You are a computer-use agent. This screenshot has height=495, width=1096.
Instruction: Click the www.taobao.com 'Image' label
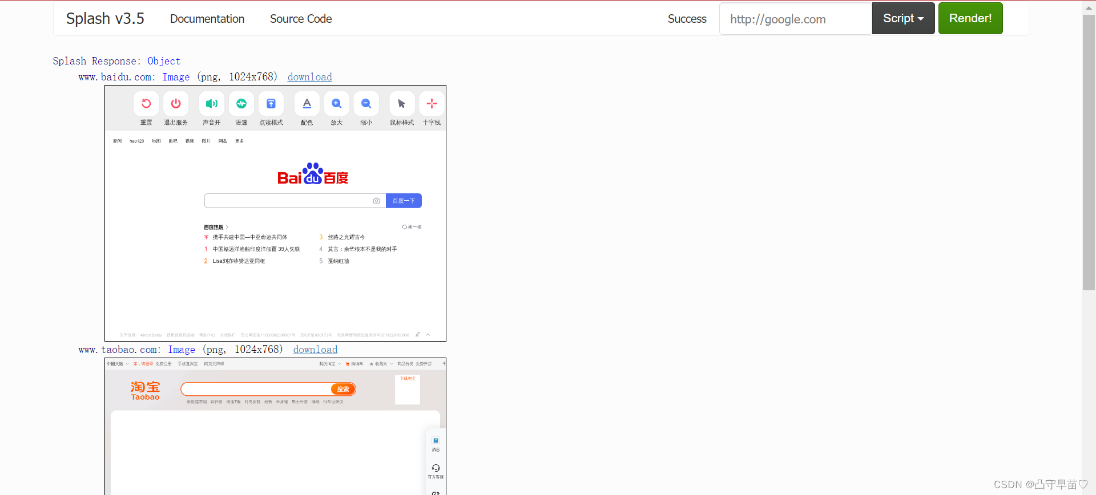(182, 350)
